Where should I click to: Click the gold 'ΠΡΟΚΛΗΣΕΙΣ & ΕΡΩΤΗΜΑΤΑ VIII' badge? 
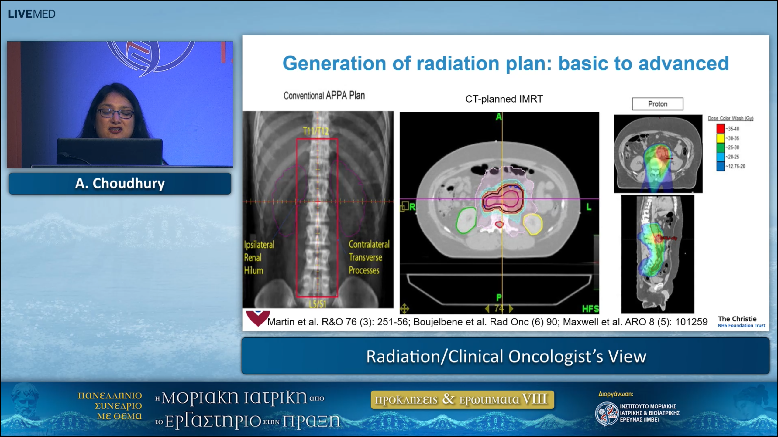pos(462,400)
